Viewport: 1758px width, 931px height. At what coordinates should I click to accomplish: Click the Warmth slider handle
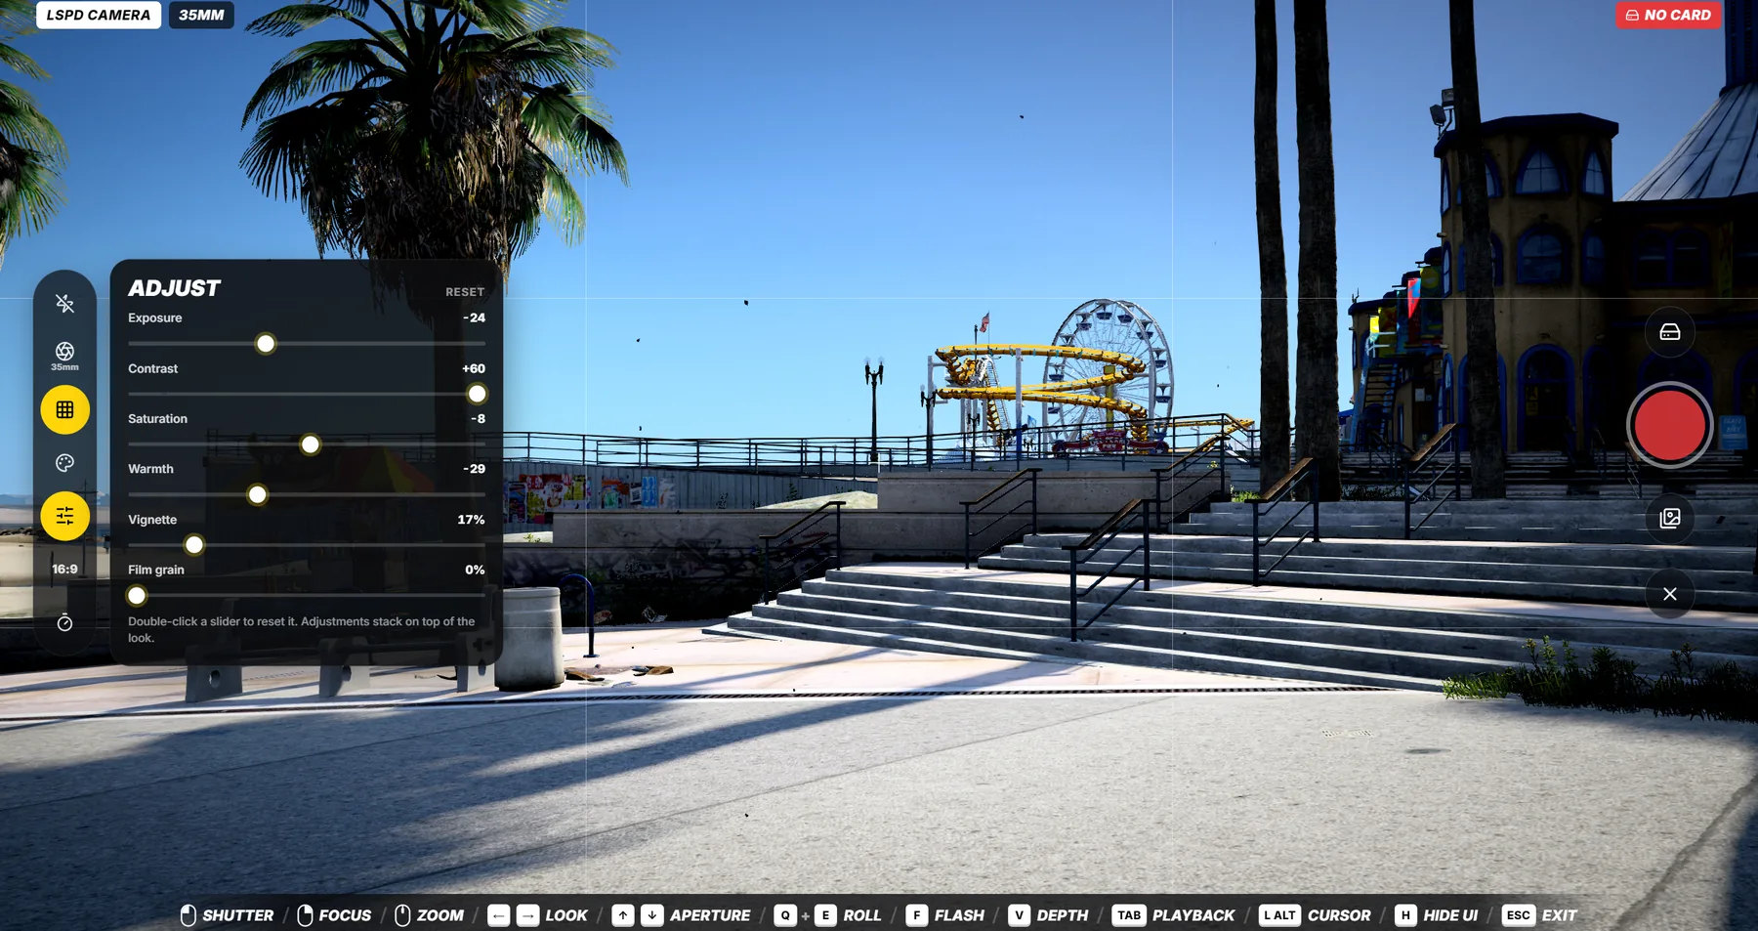click(x=257, y=495)
